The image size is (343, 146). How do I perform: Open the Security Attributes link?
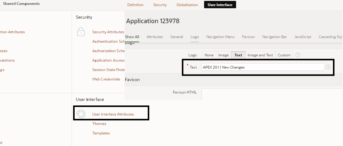tap(108, 32)
